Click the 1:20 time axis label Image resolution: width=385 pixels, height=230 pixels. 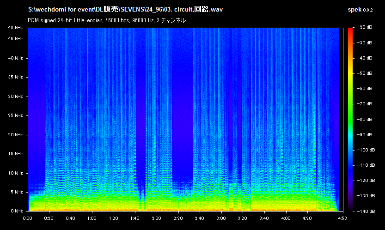coord(113,218)
